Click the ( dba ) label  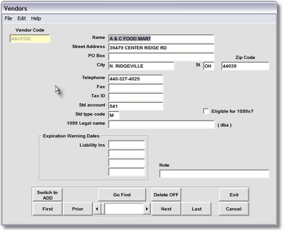(224, 125)
